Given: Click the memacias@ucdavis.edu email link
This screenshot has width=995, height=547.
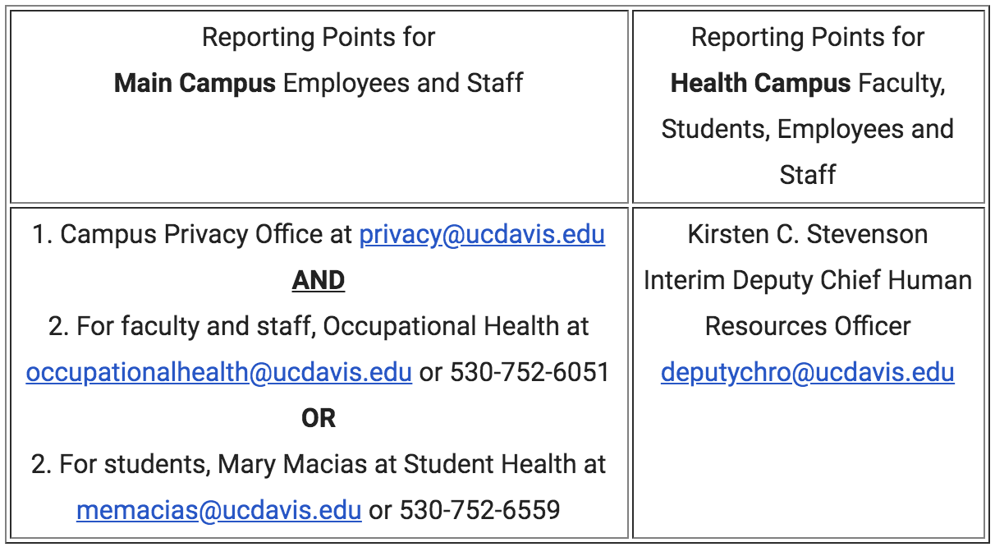Looking at the screenshot, I should pyautogui.click(x=218, y=510).
